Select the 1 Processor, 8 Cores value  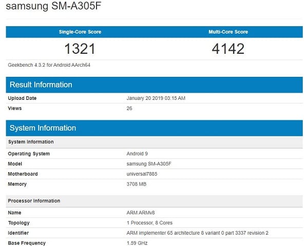(150, 223)
